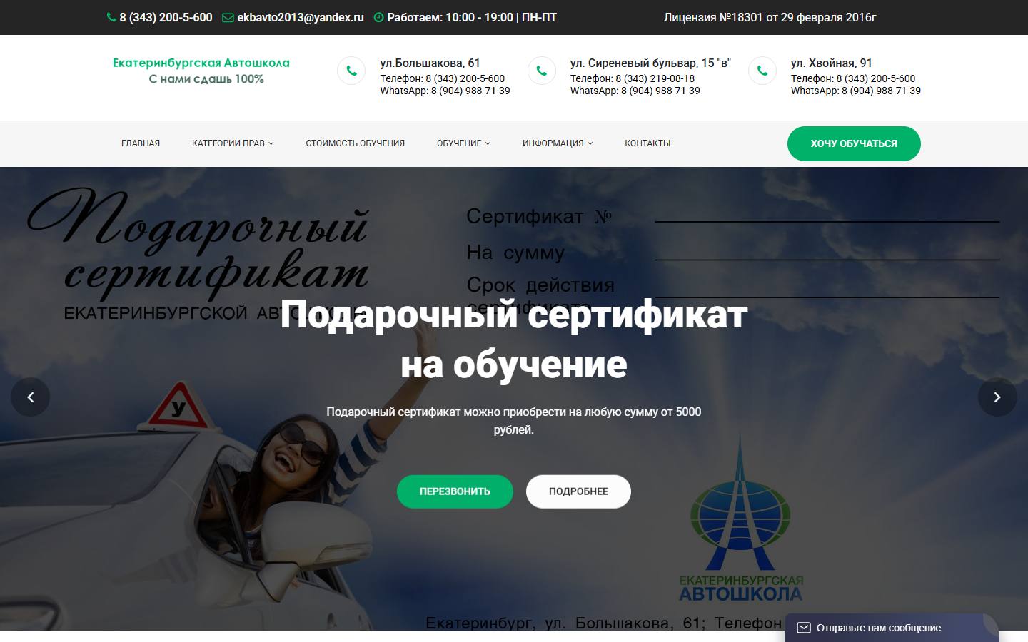This screenshot has height=642, width=1028.
Task: Click the slide heading Подарочный сертификат на обучение
Action: tap(514, 339)
